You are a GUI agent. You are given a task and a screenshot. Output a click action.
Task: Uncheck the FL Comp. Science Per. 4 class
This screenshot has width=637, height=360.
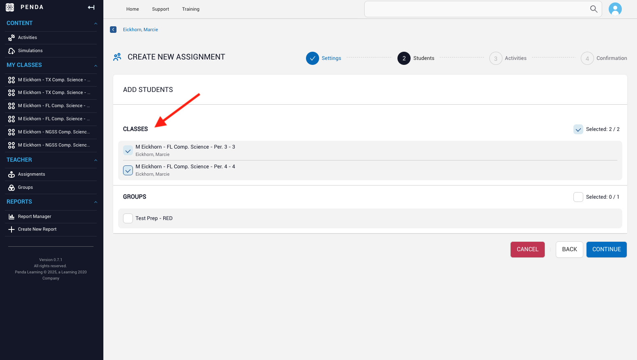coord(128,170)
